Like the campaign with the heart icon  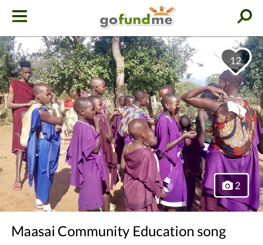coord(236,61)
